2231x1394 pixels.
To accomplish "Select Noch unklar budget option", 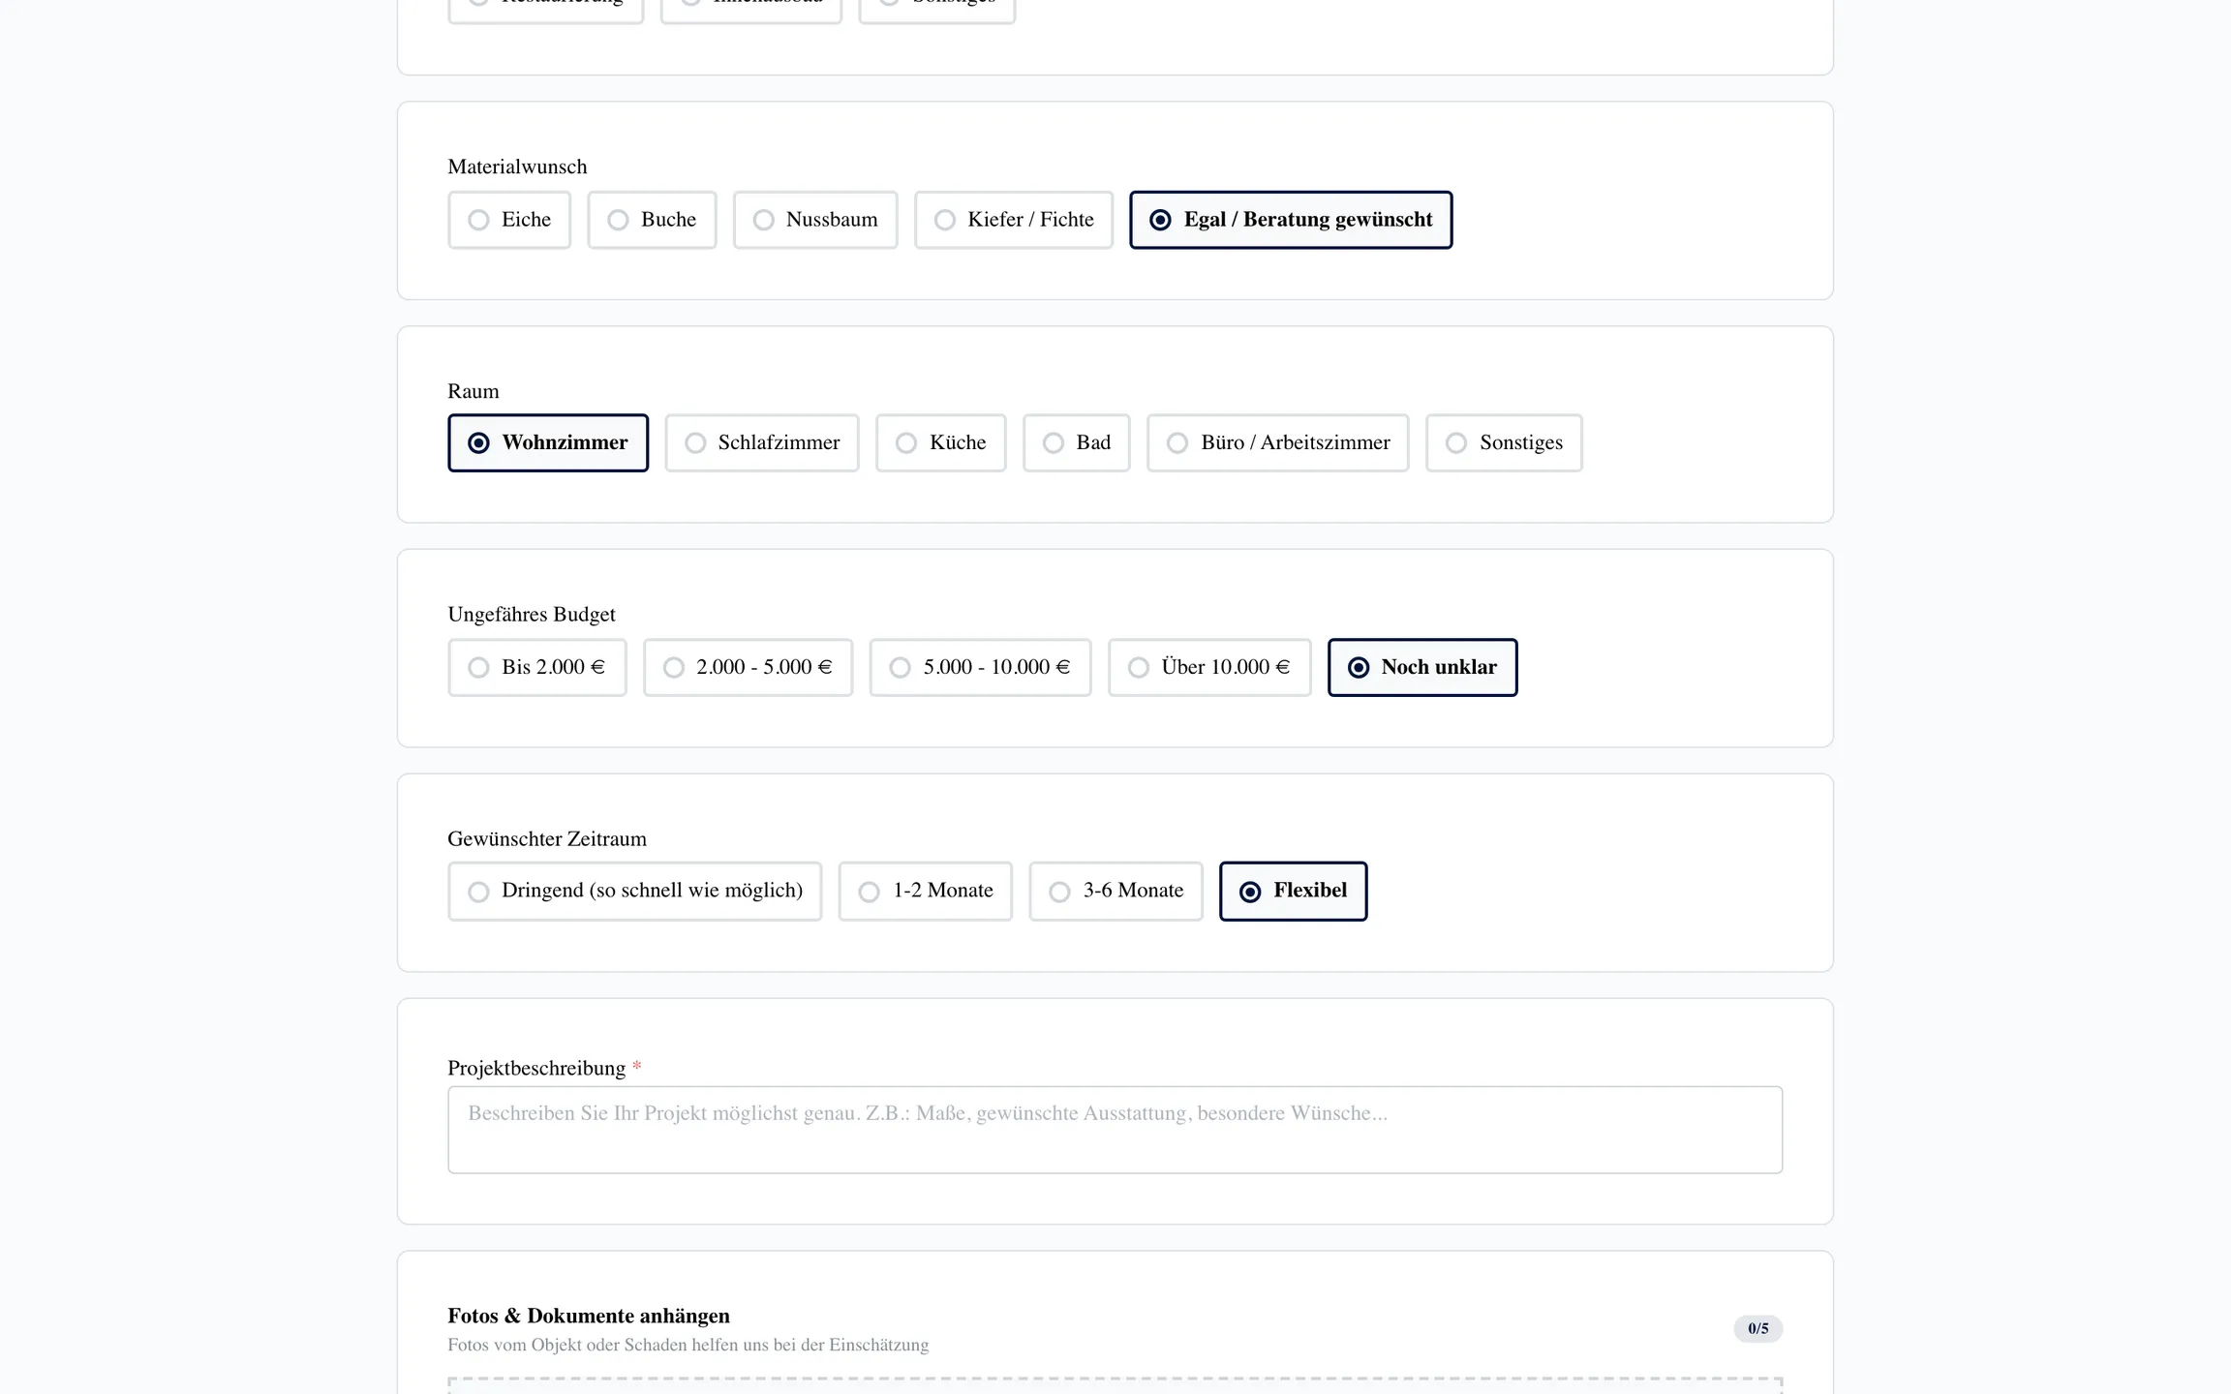I will pyautogui.click(x=1422, y=667).
